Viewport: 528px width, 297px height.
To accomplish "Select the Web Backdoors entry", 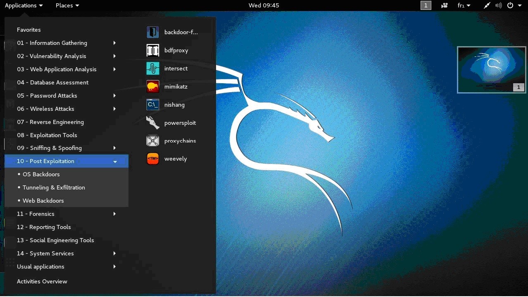I will (43, 201).
